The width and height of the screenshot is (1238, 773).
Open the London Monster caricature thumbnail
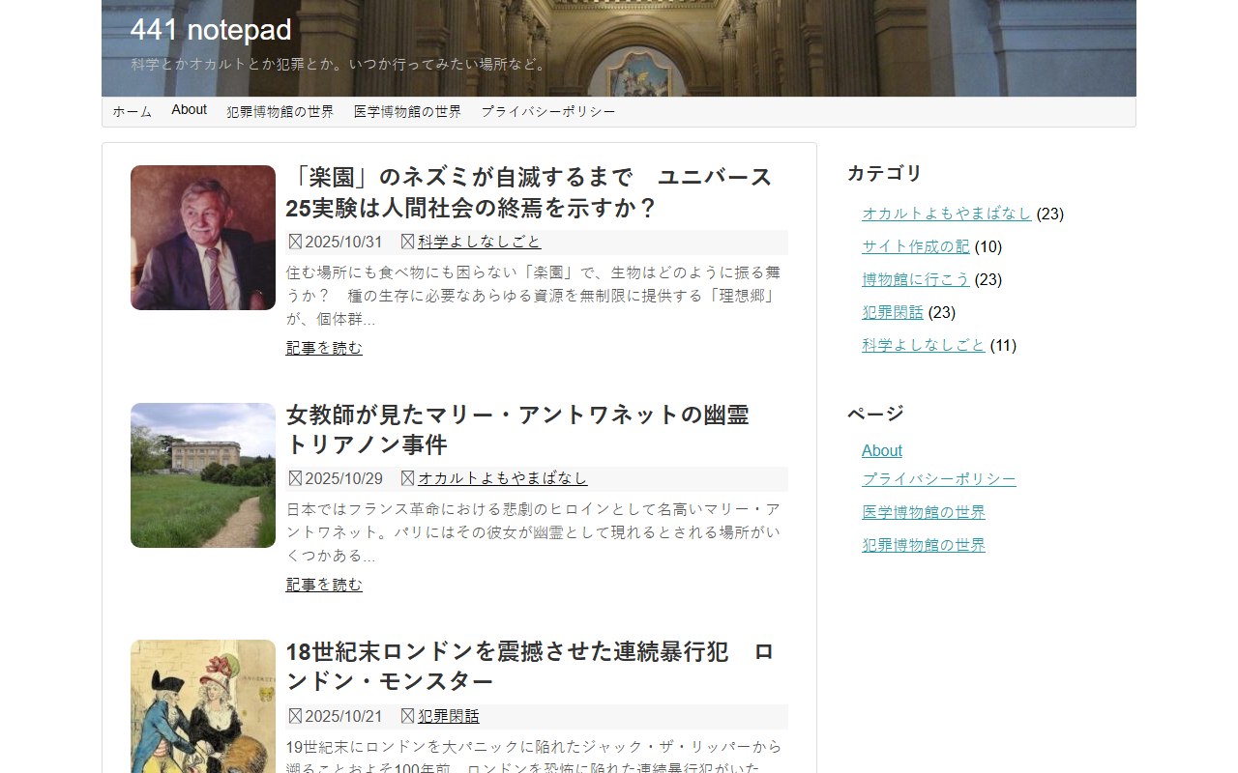[x=203, y=706]
